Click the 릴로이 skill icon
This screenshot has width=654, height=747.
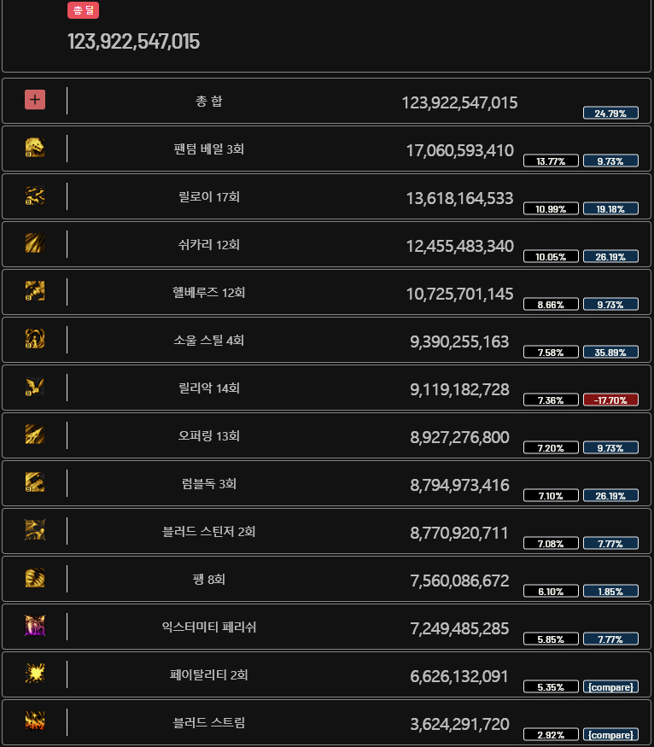pos(35,196)
